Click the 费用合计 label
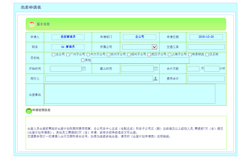 (x=173, y=79)
